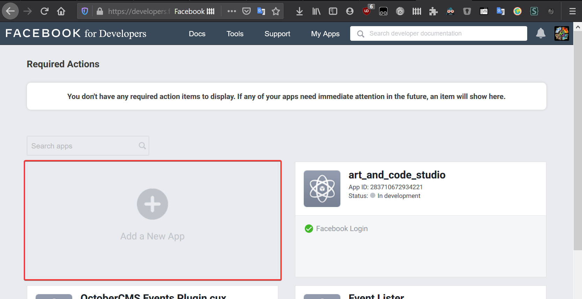Click the Search apps input field
The height and width of the screenshot is (299, 582).
[88, 146]
